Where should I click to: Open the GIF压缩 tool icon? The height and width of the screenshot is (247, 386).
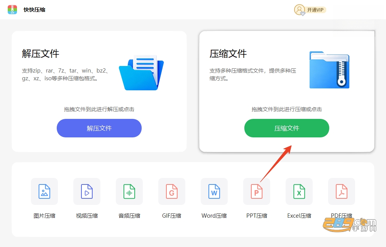click(172, 191)
